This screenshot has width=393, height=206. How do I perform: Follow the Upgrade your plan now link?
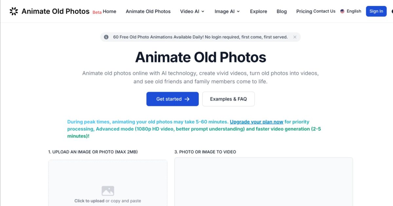256,122
